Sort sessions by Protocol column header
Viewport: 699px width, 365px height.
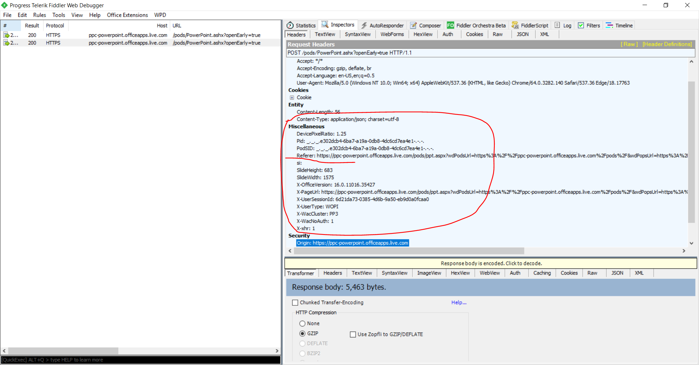[x=55, y=25]
